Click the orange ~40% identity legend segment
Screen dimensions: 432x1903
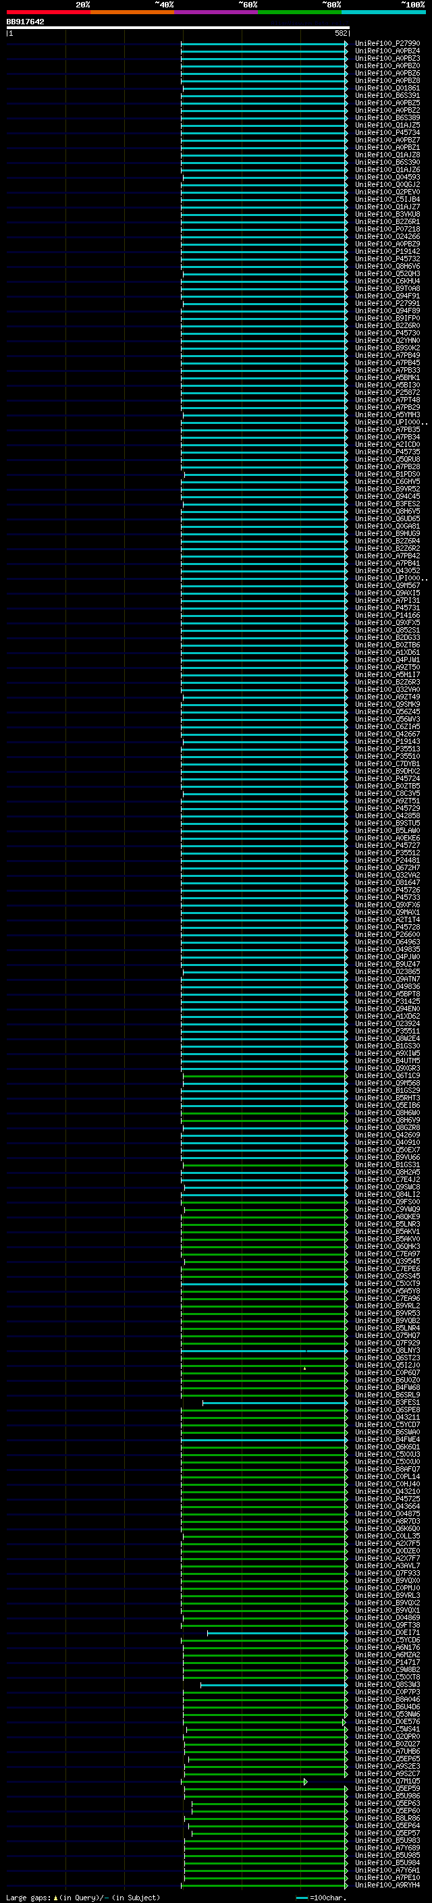click(132, 12)
